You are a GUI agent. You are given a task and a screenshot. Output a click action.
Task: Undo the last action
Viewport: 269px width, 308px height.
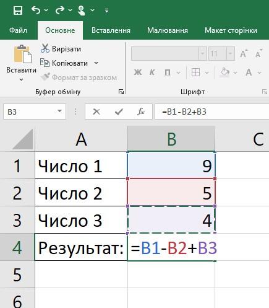pos(36,10)
